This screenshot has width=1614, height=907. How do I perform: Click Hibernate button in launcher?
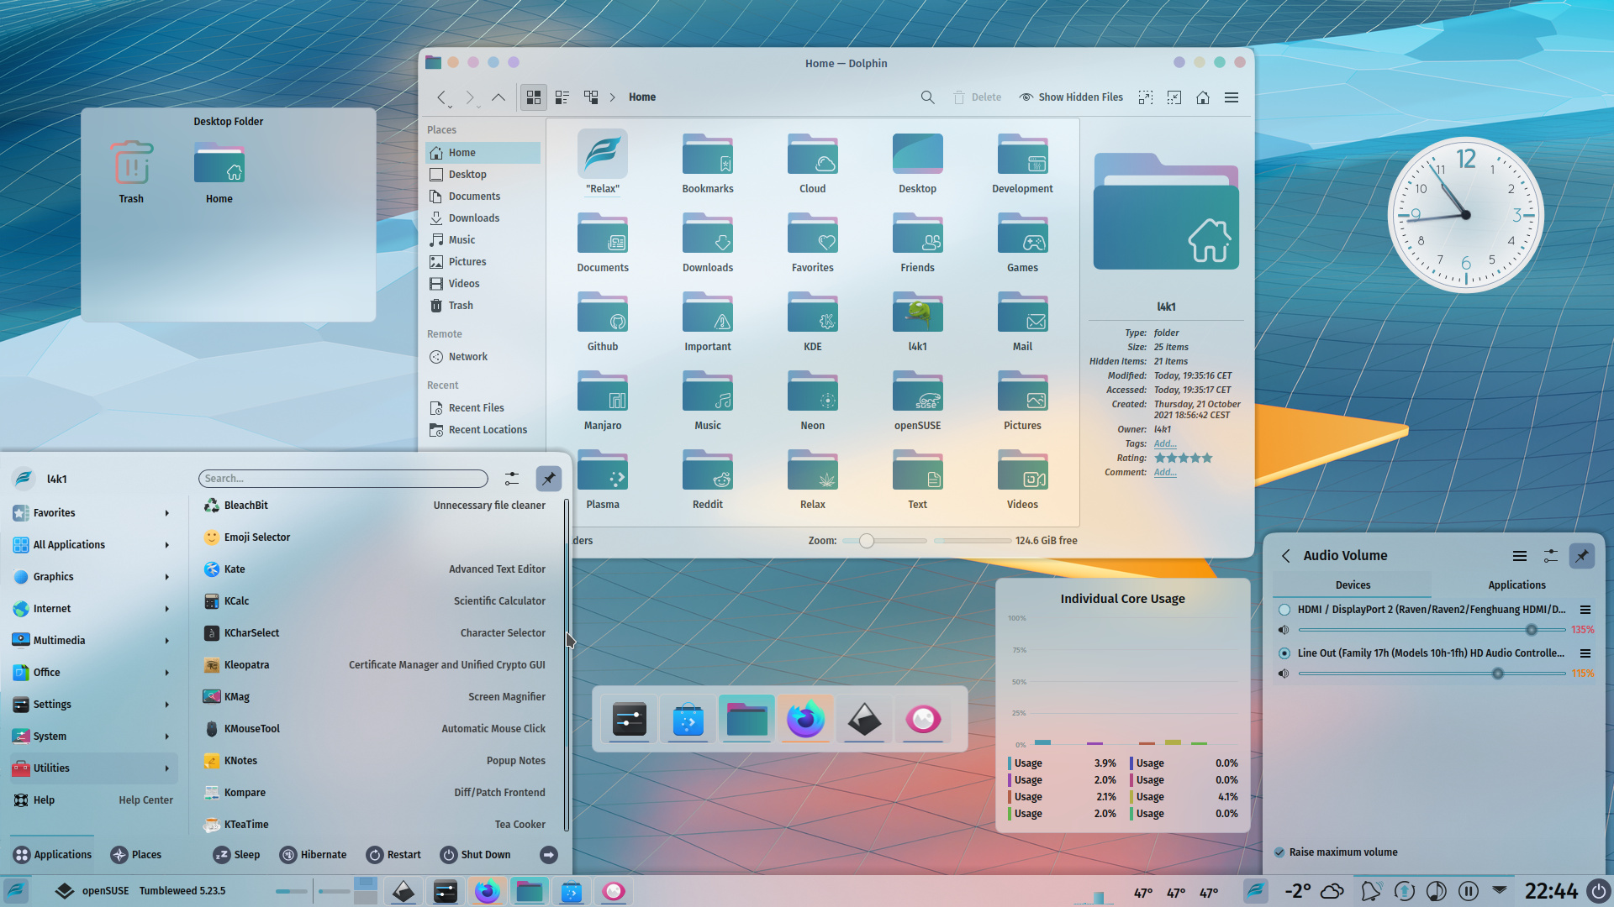(x=313, y=855)
